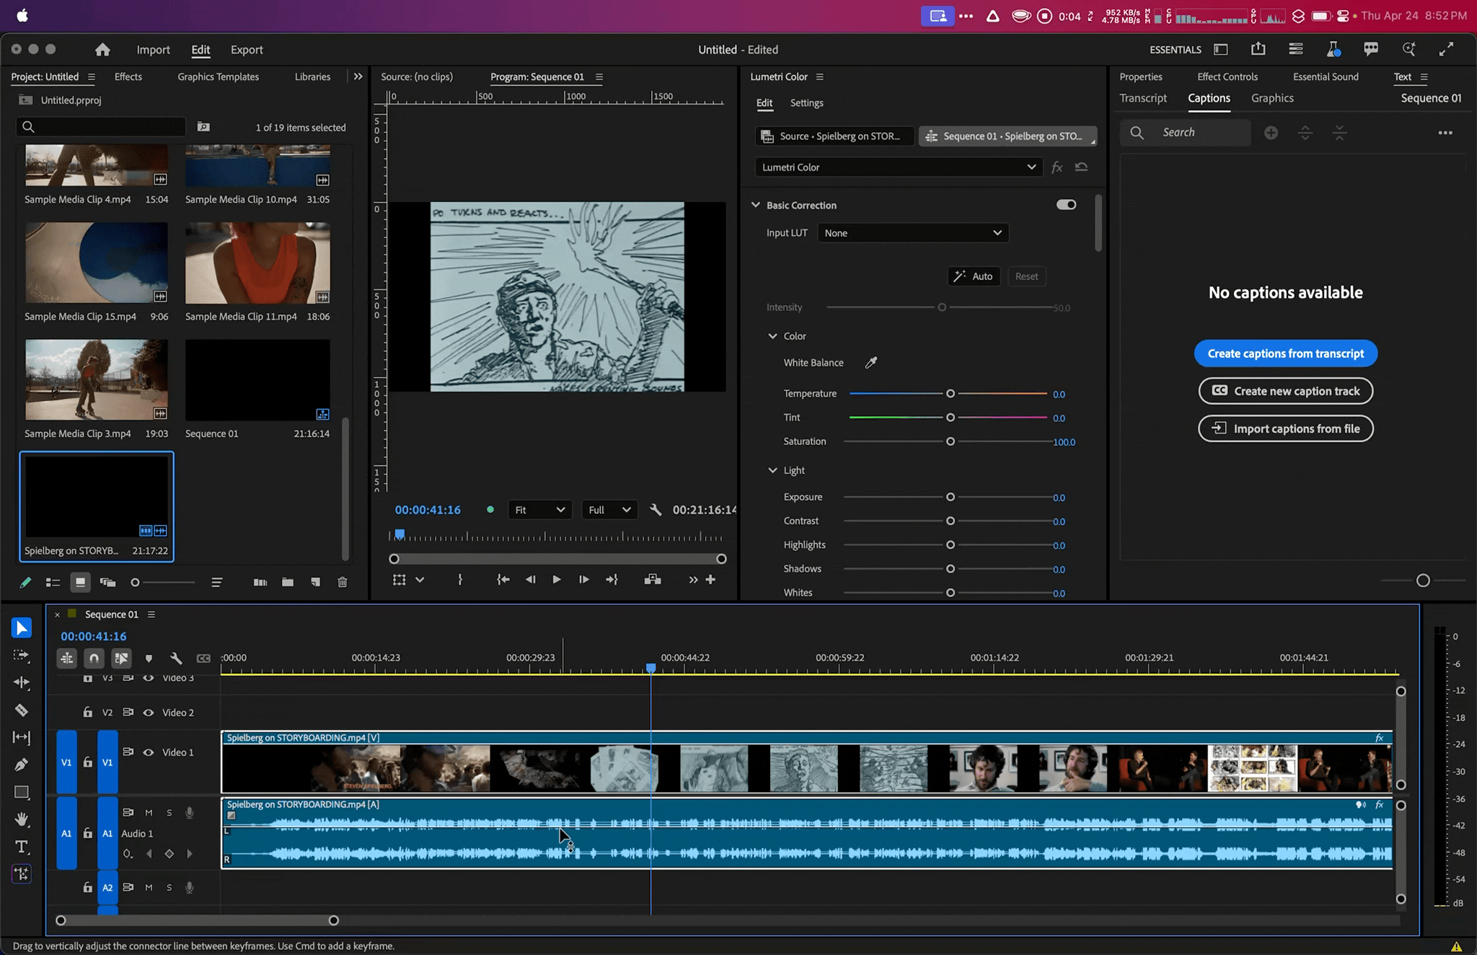
Task: Collapse the Light section
Action: [772, 470]
